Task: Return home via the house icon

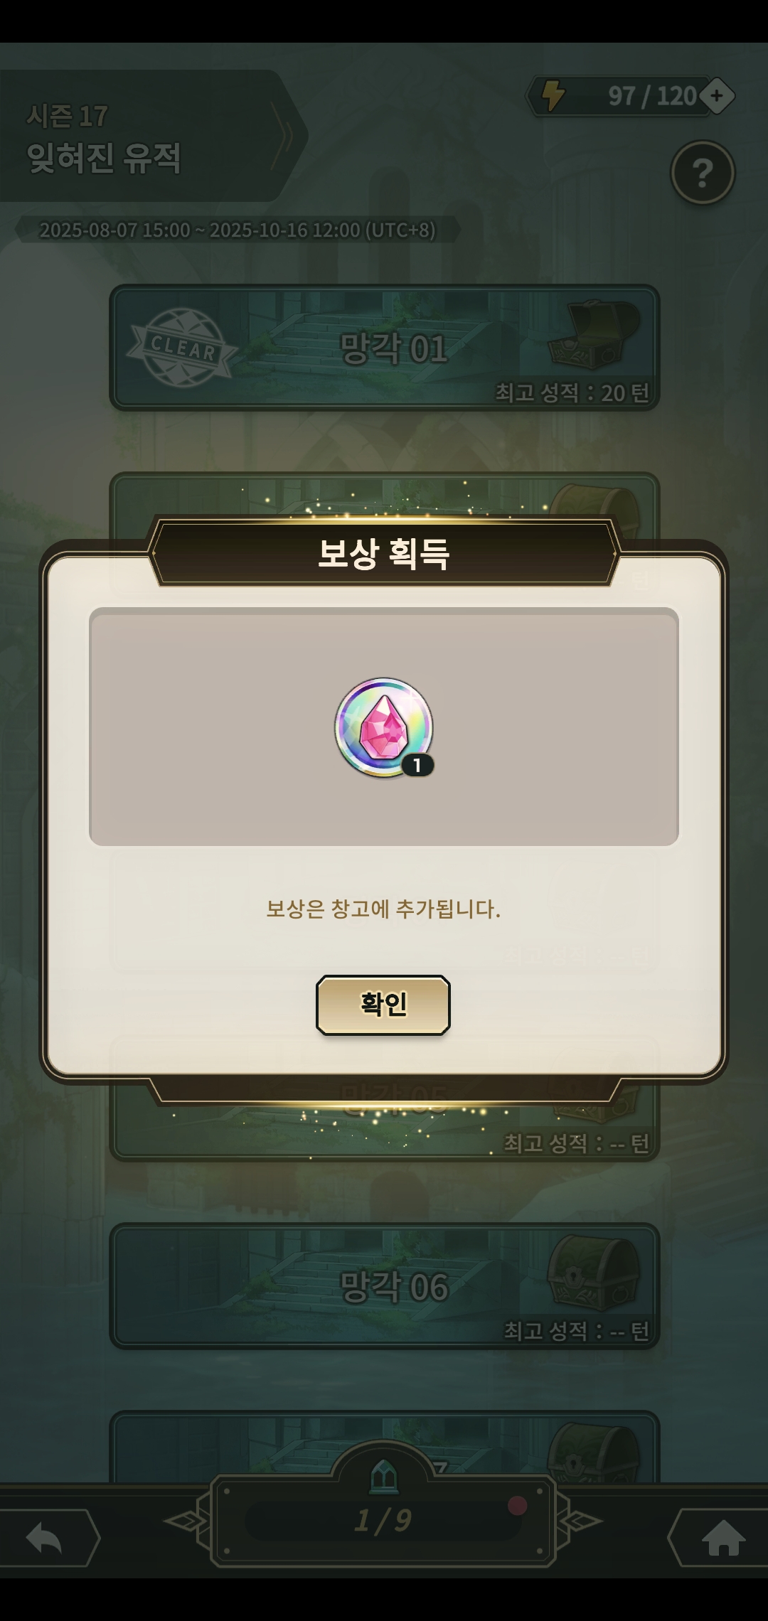Action: click(x=723, y=1539)
